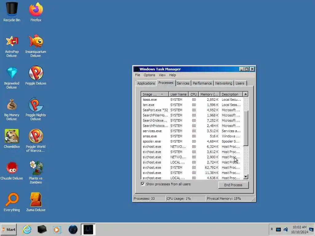Image resolution: width=315 pixels, height=236 pixels.
Task: Open the black folder icon on the taskbar
Action: point(42,229)
